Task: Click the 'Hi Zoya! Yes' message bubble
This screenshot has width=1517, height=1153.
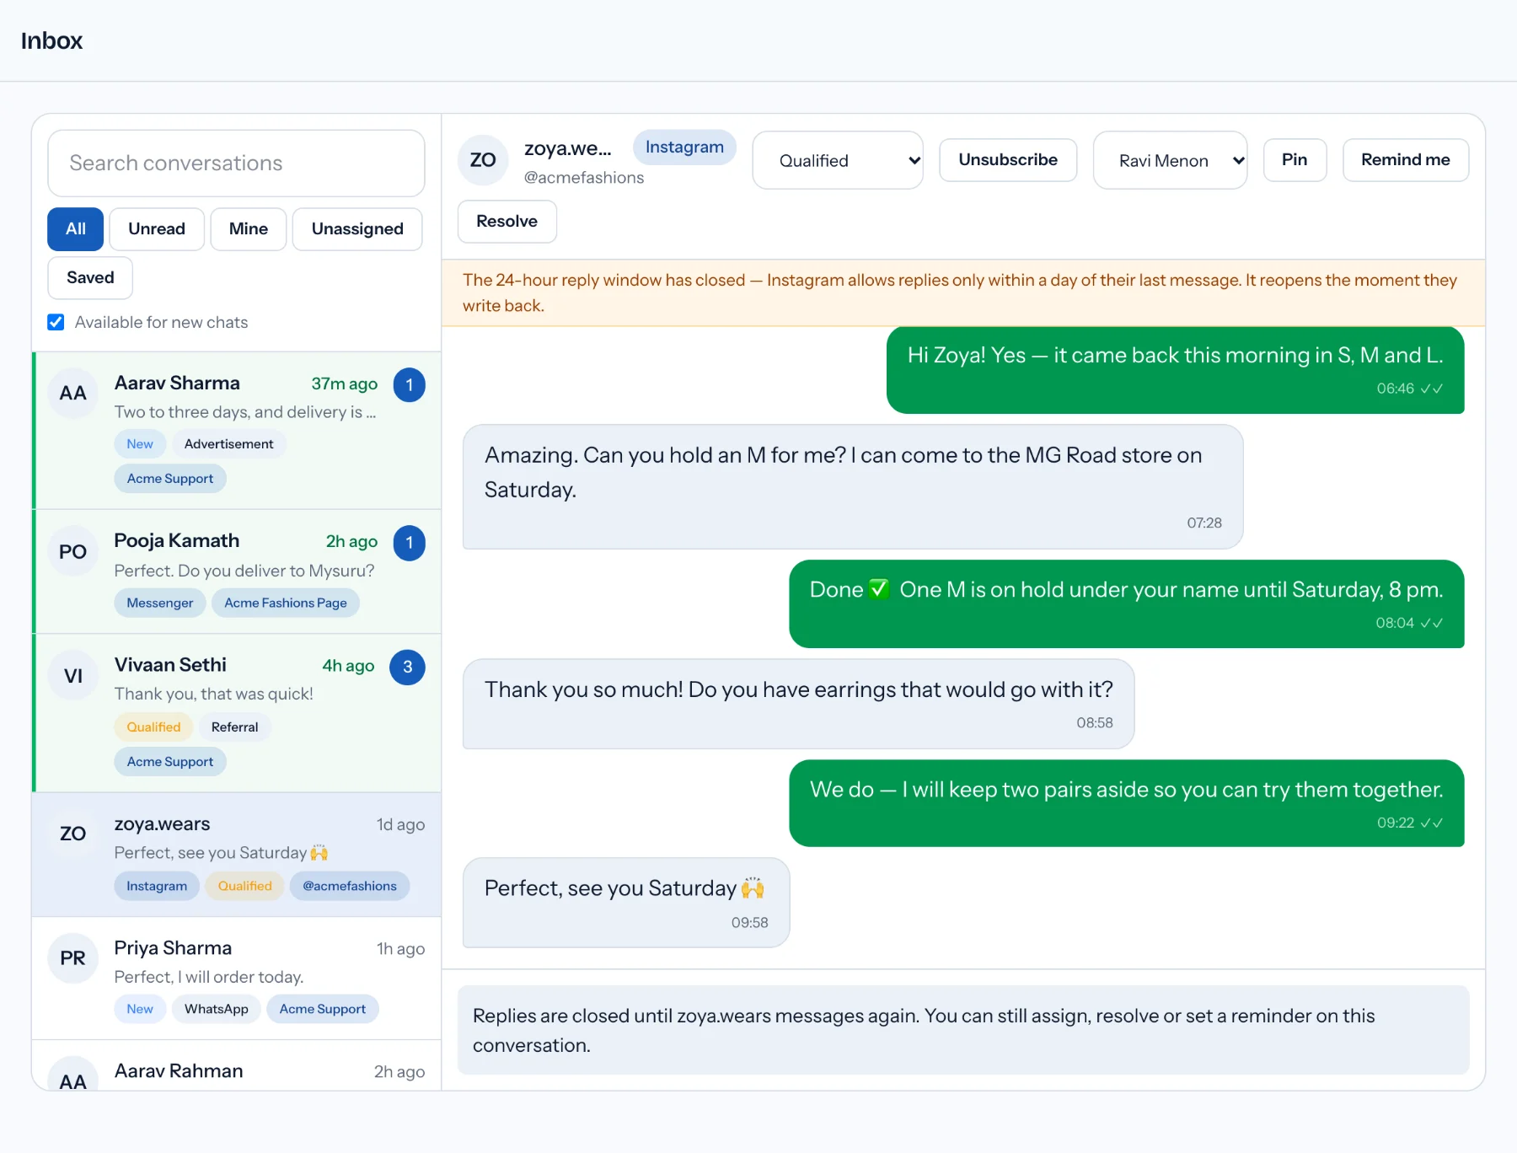Action: click(1176, 370)
